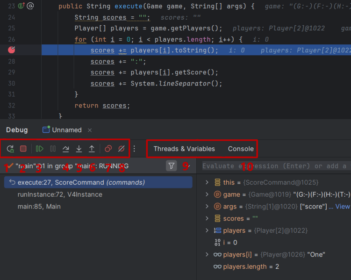Step out of current method
This screenshot has width=351, height=280.
pos(92,149)
